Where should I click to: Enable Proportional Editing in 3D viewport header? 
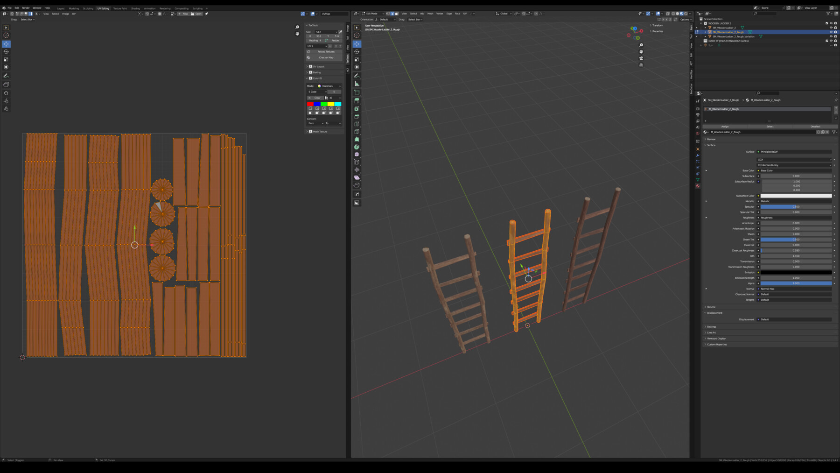point(536,14)
